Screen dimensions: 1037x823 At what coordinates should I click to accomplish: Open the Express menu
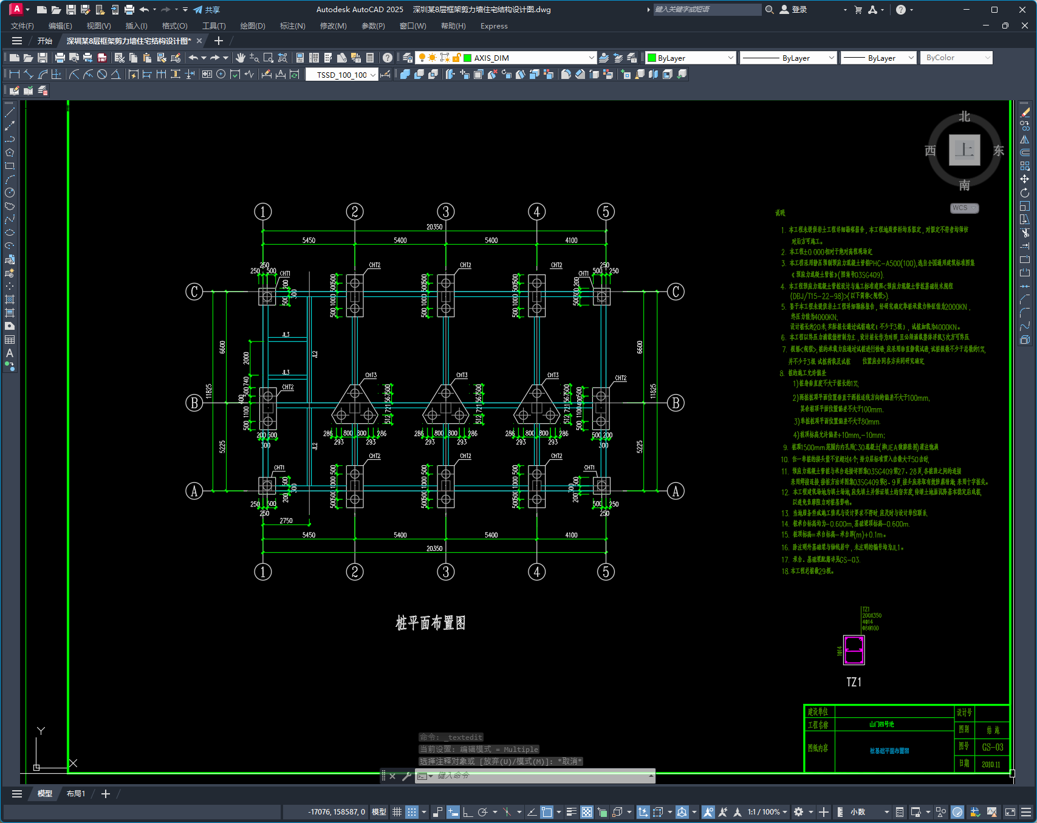click(x=494, y=26)
